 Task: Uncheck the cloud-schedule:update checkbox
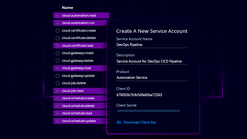point(58,121)
